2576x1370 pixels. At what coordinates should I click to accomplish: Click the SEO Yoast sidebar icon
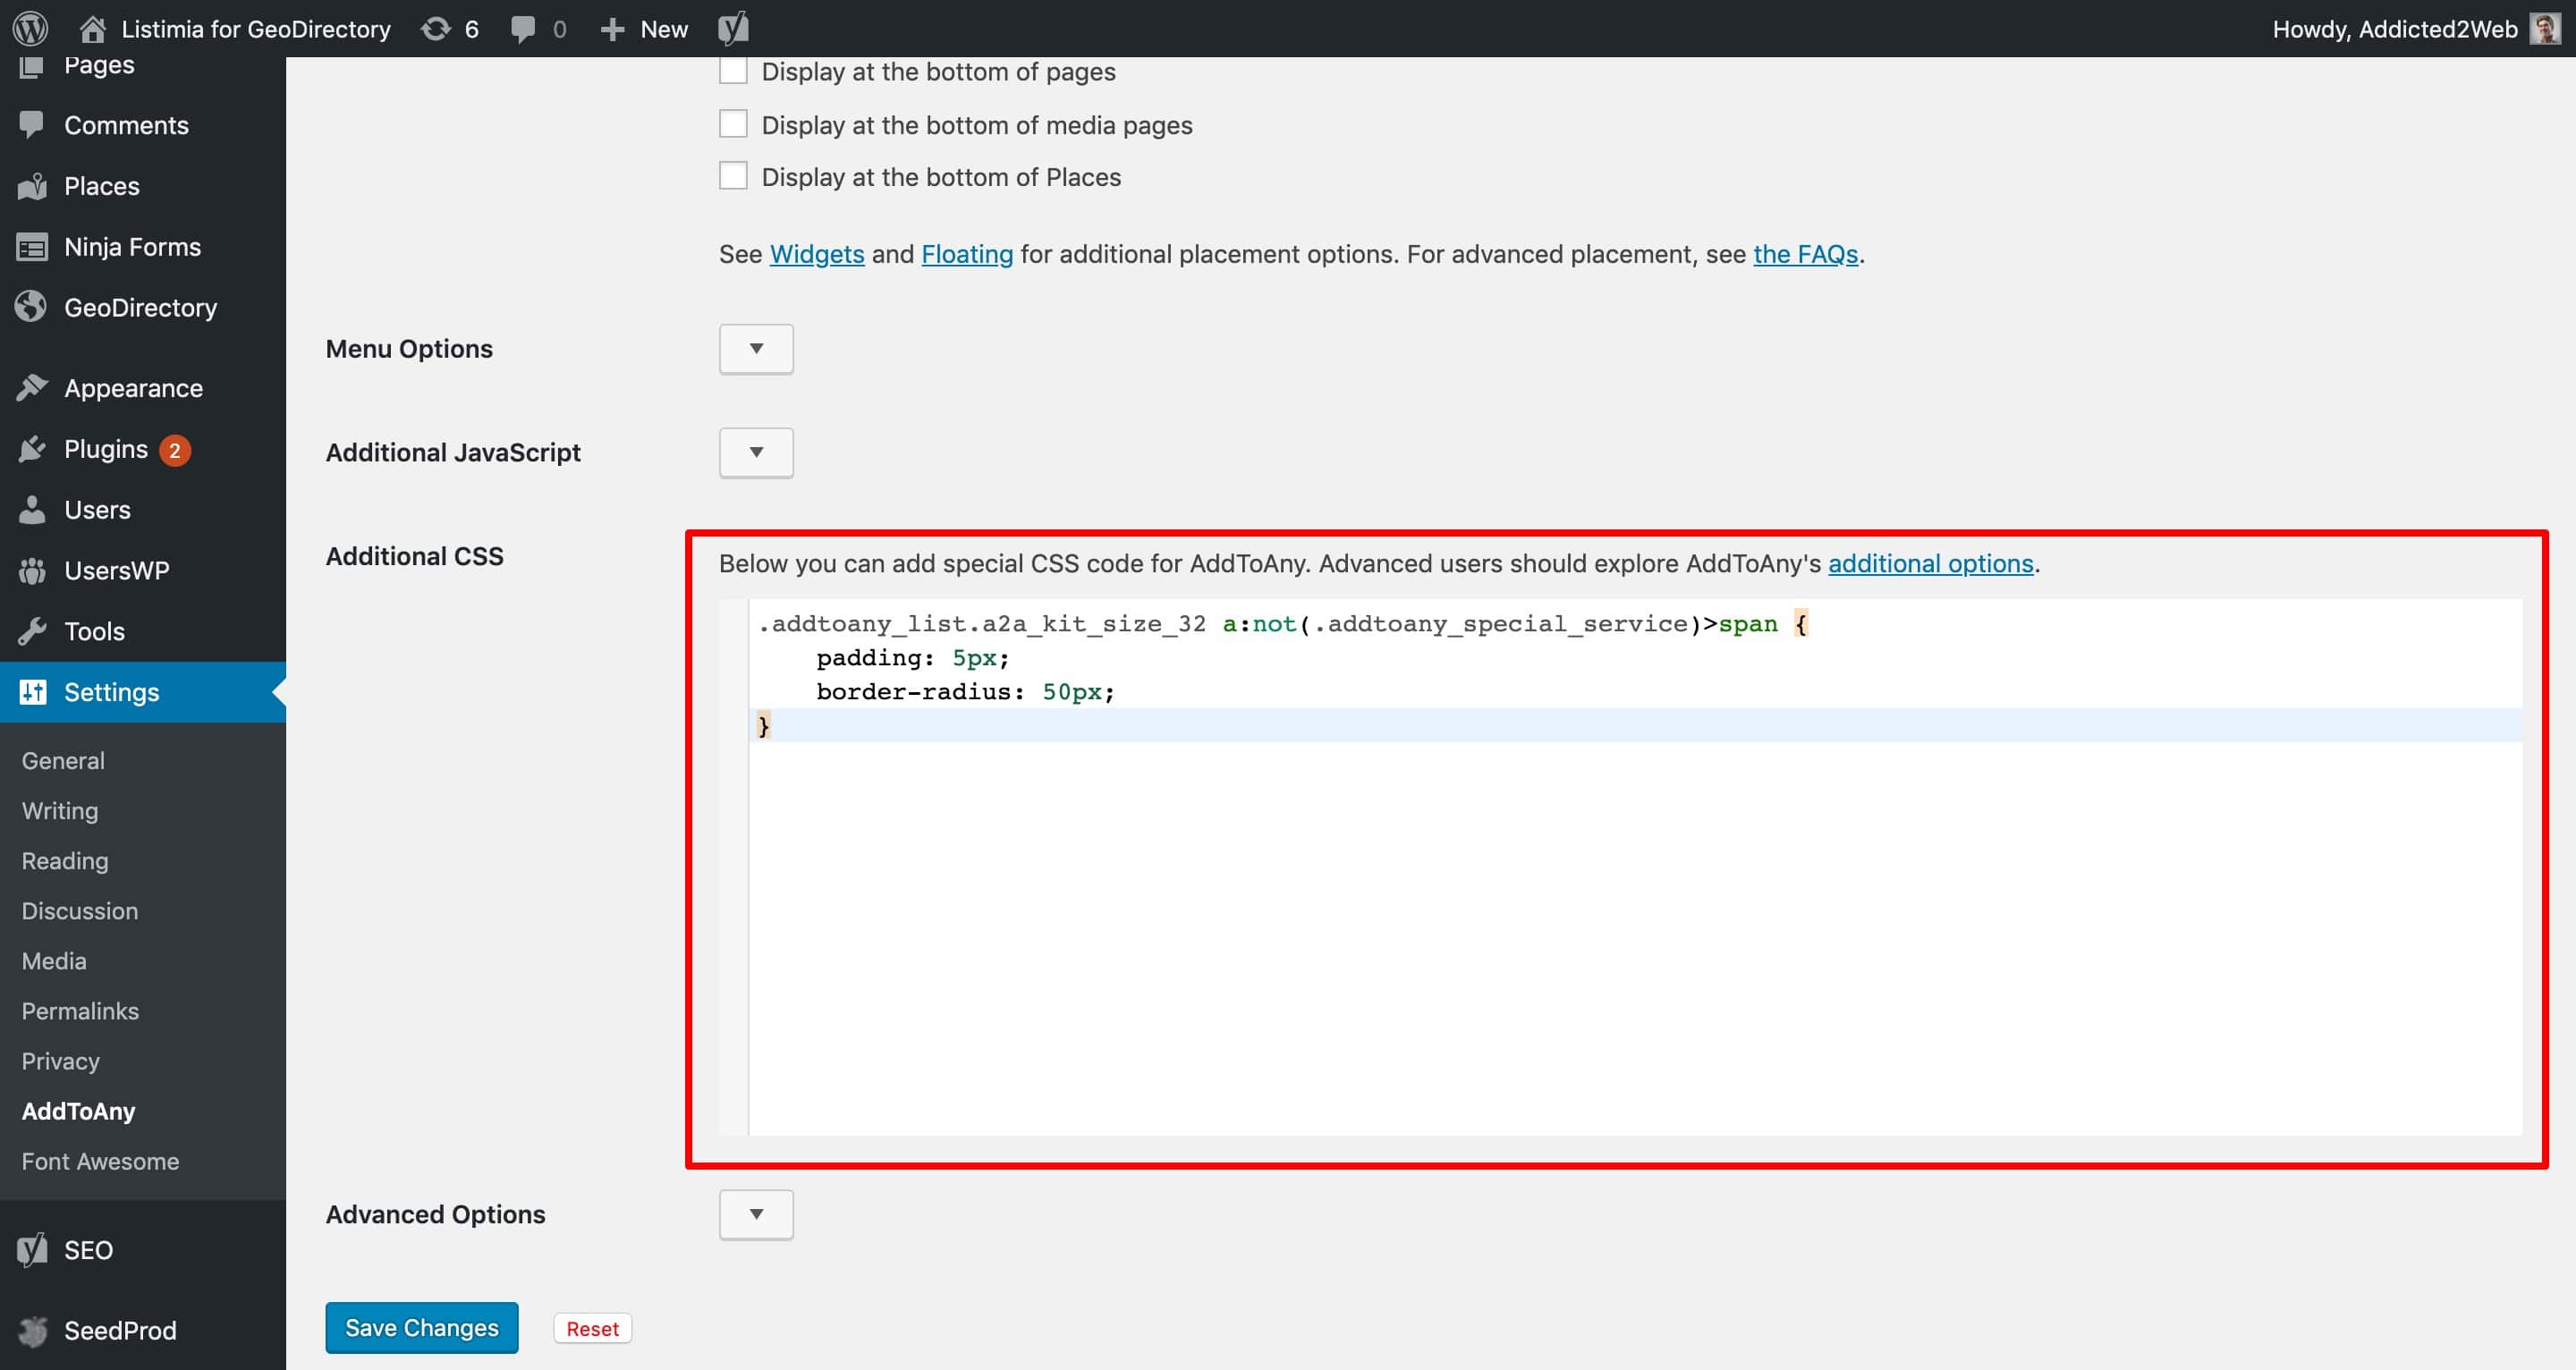click(x=32, y=1250)
